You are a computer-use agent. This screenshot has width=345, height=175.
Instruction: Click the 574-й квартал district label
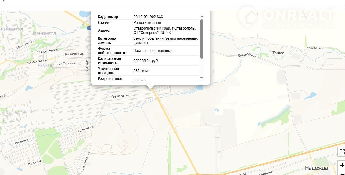pos(45,34)
